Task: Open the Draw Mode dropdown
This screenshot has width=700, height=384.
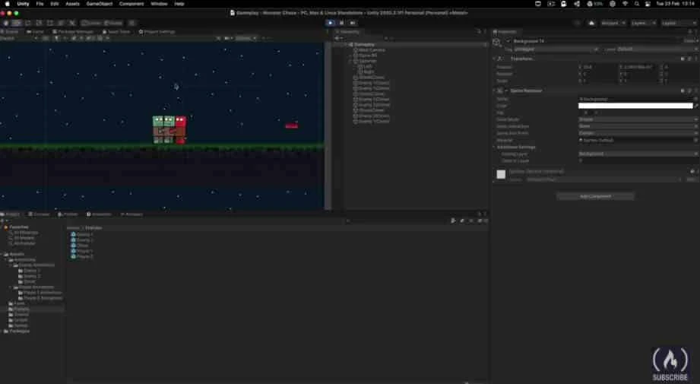Action: [638, 119]
